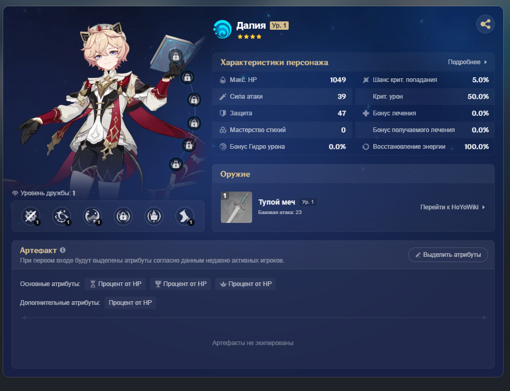Screen dimensions: 510x391
Task: Click the bottom locked constellation icon
Action: 175,164
